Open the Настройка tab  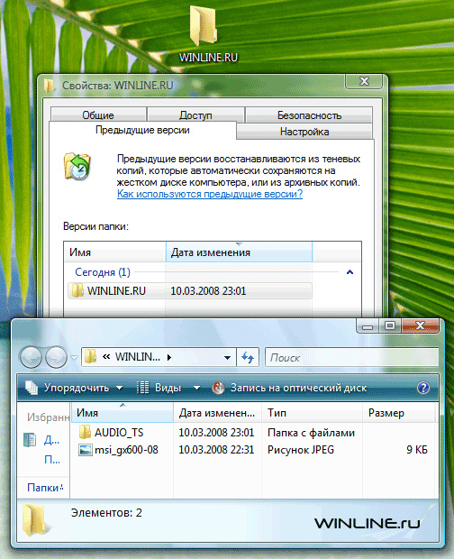pos(304,132)
